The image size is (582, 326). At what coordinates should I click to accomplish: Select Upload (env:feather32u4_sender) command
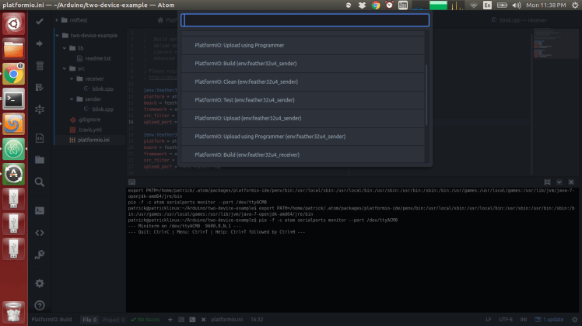(303, 118)
